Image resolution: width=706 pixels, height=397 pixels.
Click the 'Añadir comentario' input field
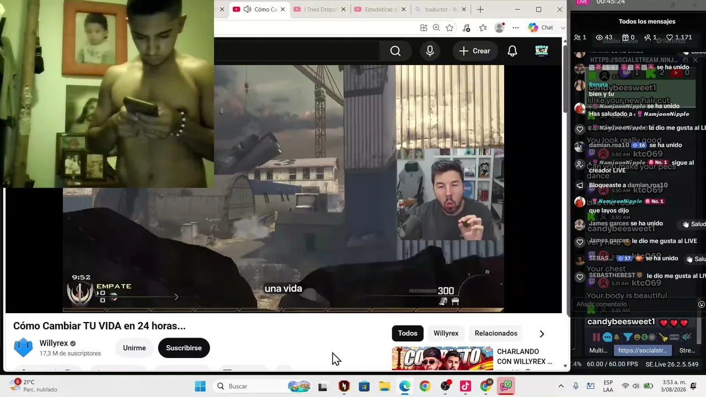[x=634, y=304]
